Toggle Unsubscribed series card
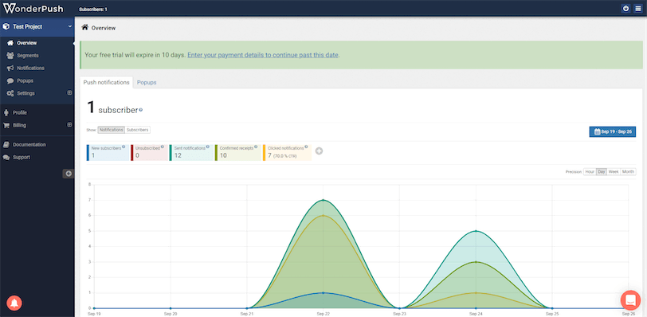647x317 pixels. pyautogui.click(x=149, y=152)
